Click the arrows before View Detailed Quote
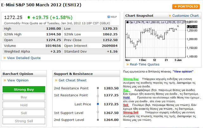 [5, 58]
